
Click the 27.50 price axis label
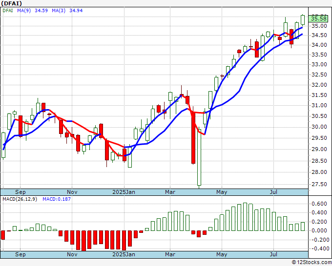pyautogui.click(x=319, y=185)
